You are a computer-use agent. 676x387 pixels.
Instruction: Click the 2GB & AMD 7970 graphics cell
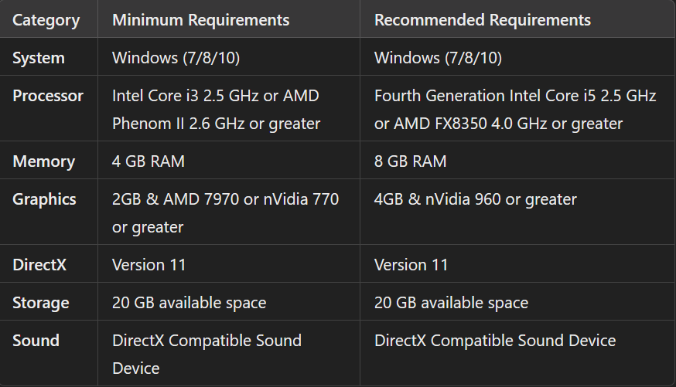point(225,213)
